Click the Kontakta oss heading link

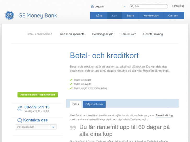point(35,120)
